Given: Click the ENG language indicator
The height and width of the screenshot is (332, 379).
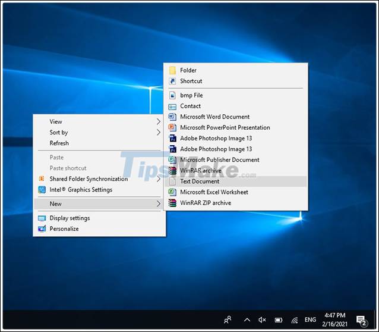Looking at the screenshot, I should [310, 320].
